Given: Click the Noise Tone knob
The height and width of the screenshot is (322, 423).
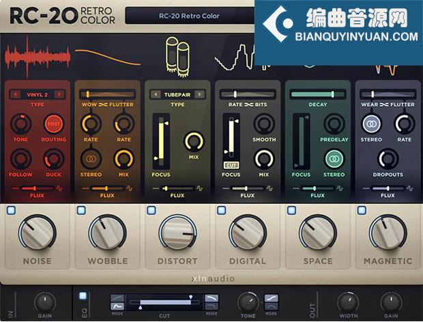Looking at the screenshot, I should [x=20, y=123].
